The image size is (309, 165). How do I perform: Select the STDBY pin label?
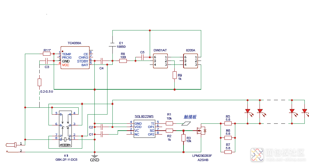pos(83,61)
